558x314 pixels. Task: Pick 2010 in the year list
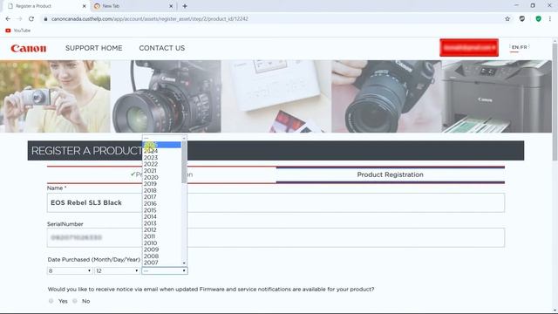coord(162,242)
